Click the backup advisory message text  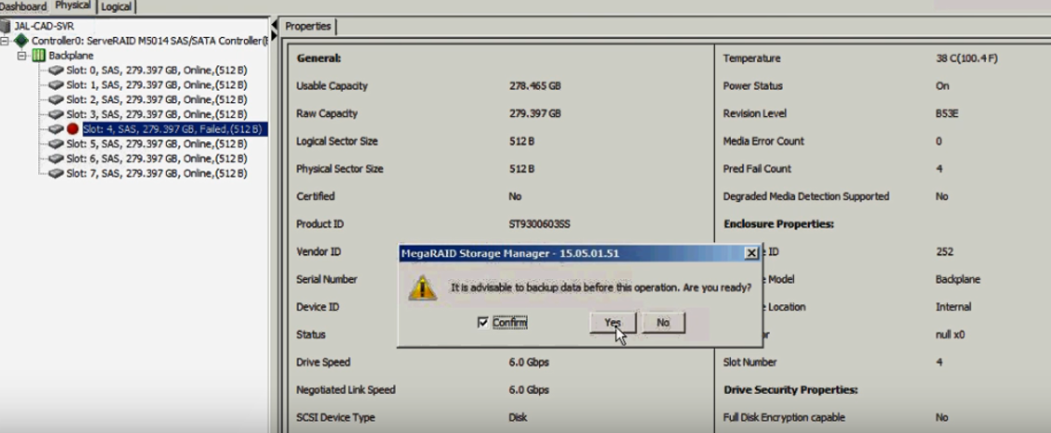tap(600, 287)
